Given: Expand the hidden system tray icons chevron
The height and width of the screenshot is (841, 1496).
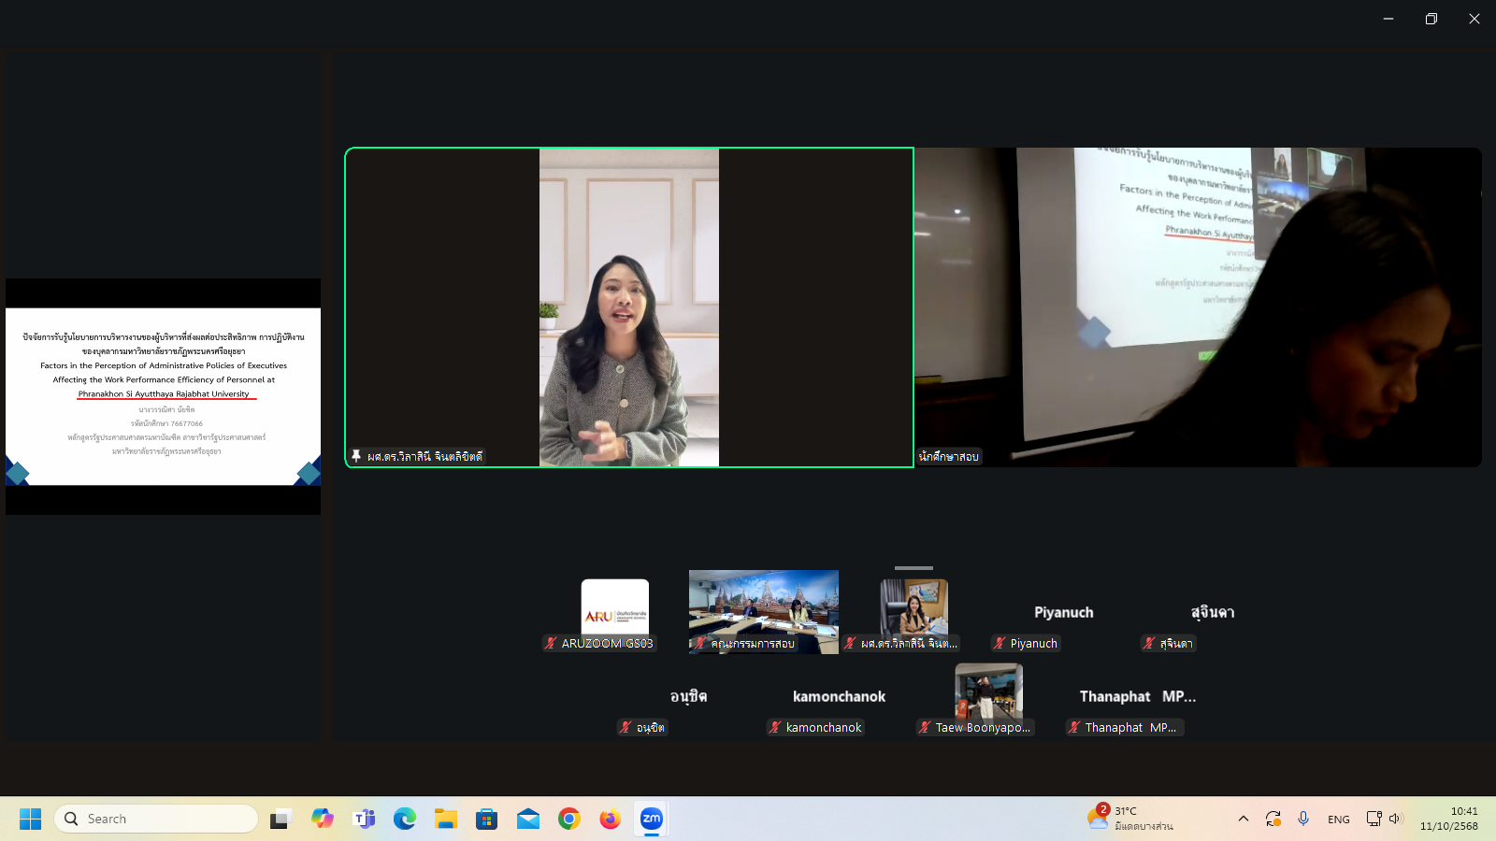Looking at the screenshot, I should [x=1244, y=819].
